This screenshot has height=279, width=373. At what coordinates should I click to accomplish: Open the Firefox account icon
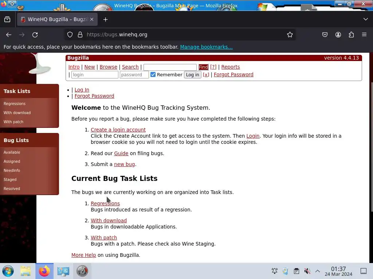(x=338, y=35)
